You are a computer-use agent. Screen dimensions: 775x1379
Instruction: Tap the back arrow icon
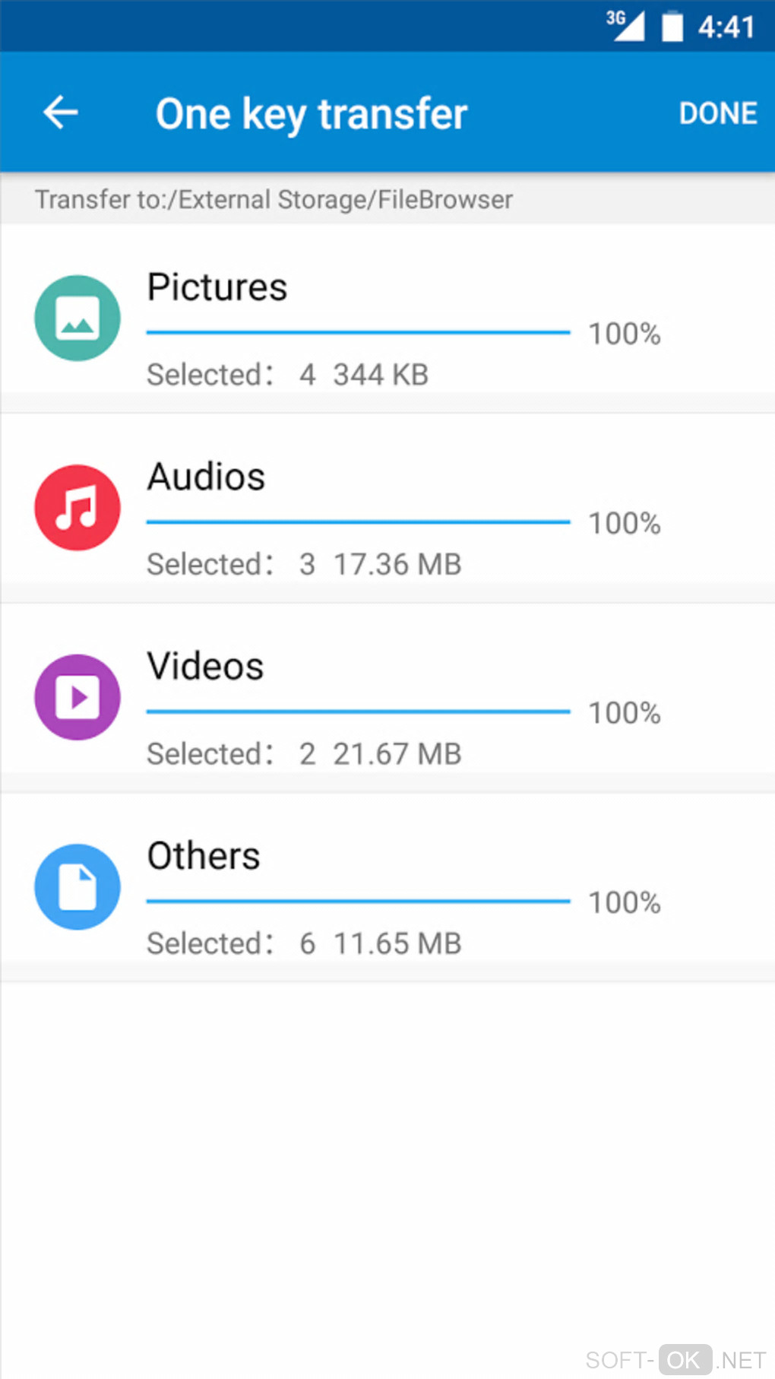[61, 113]
